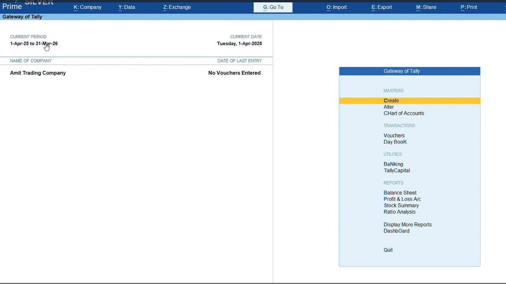The width and height of the screenshot is (506, 284).
Task: Open TallyCapital utility
Action: tap(396, 170)
